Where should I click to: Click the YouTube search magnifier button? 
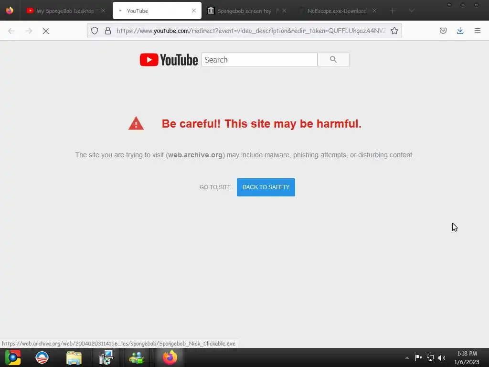[x=333, y=60]
